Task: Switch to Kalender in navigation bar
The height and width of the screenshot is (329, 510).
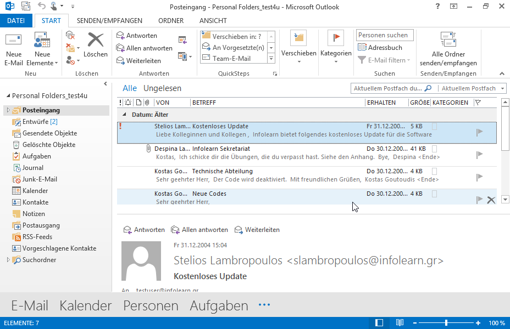Action: tap(86, 305)
